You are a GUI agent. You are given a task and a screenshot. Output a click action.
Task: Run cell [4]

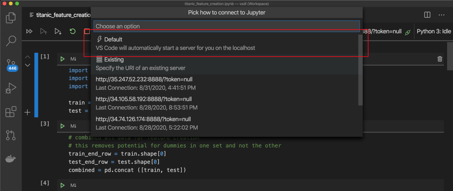(63, 185)
